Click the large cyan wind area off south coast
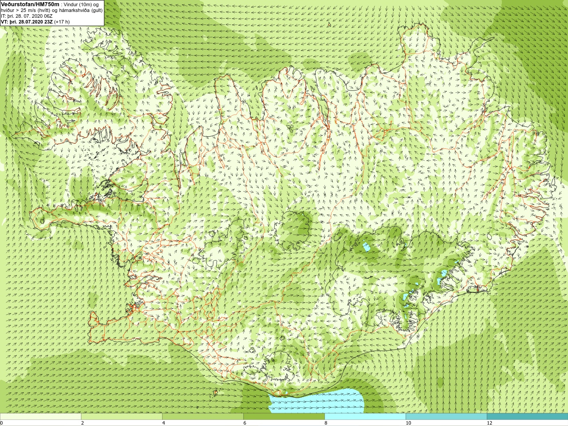The image size is (568, 426). 317,402
